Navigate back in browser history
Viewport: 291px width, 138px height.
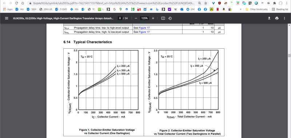click(x=5, y=3)
